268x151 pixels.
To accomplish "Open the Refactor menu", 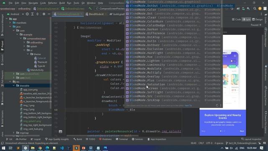I will [52, 3].
